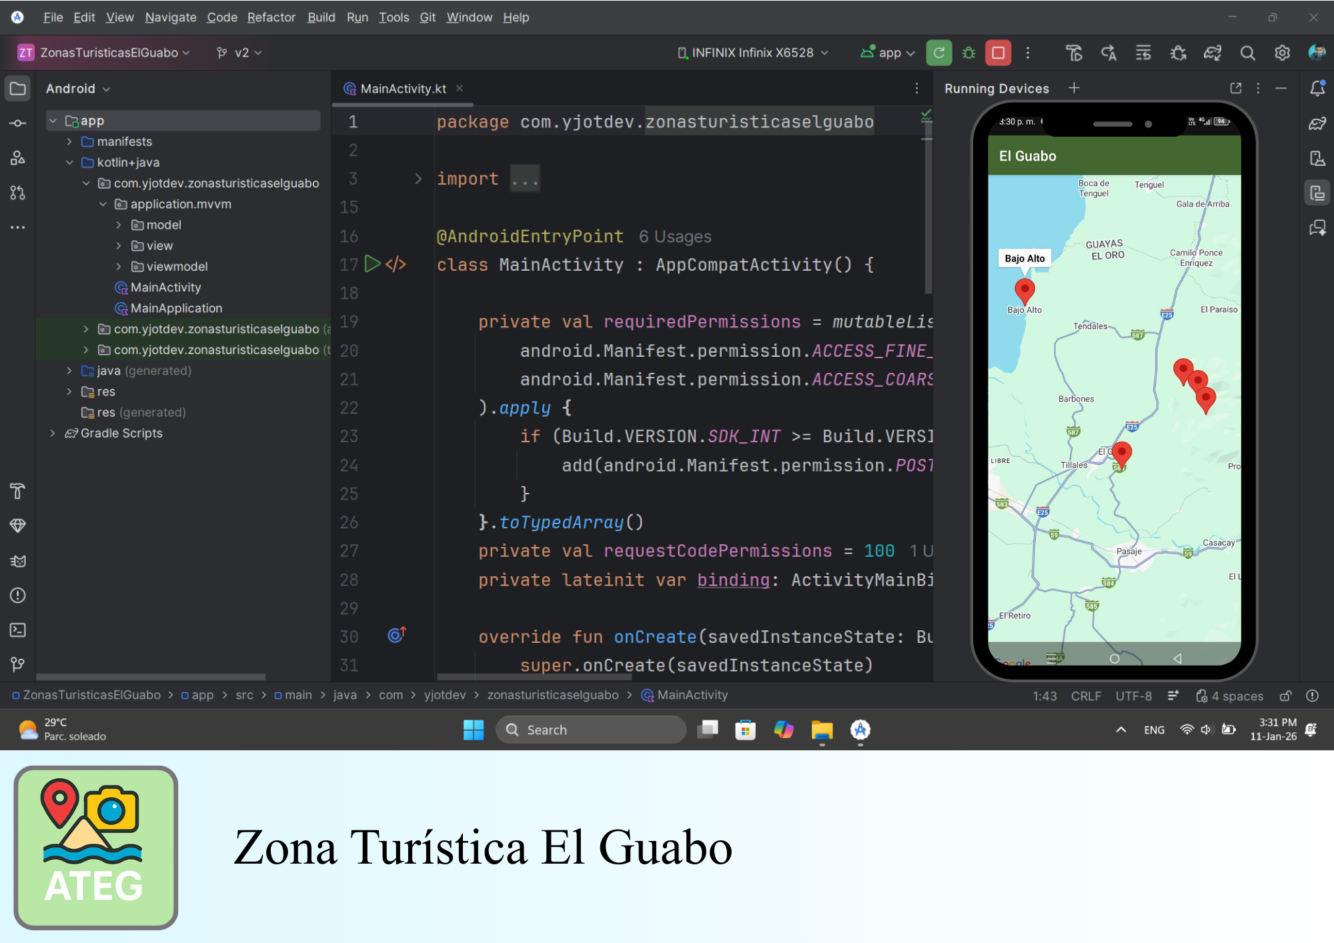Open Commit tool window icon

[18, 123]
